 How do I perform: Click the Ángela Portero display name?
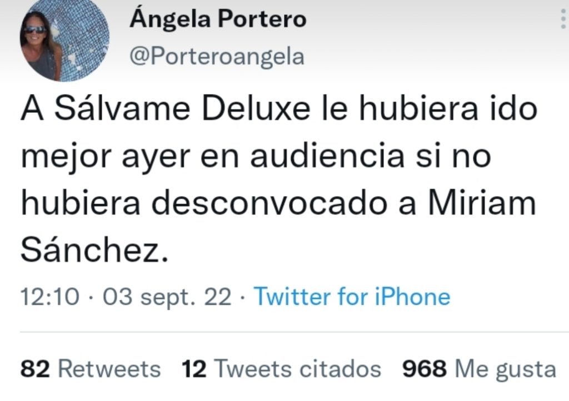tap(218, 18)
